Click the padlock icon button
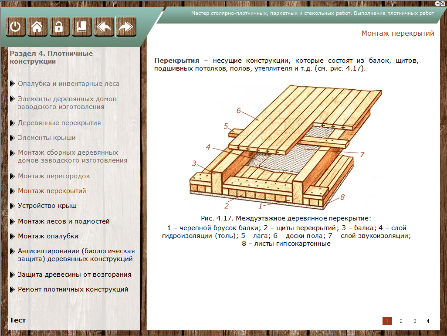This screenshot has height=336, width=447. [59, 27]
